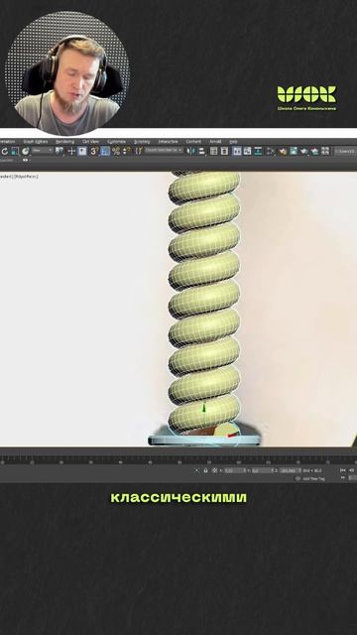The width and height of the screenshot is (357, 635).
Task: Click the Go to Start playback button
Action: coord(343,470)
